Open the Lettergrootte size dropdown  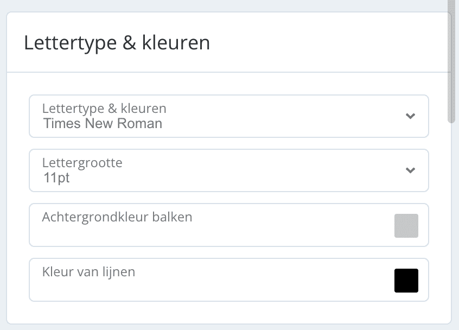pyautogui.click(x=229, y=170)
